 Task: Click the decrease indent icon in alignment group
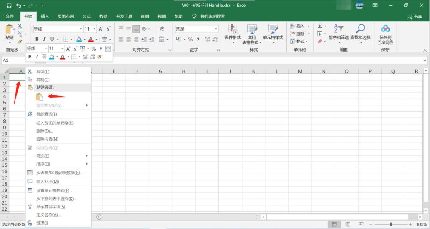tap(144, 39)
